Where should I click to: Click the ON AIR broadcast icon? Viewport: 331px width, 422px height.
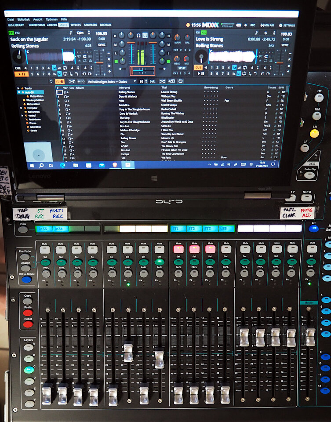267,25
